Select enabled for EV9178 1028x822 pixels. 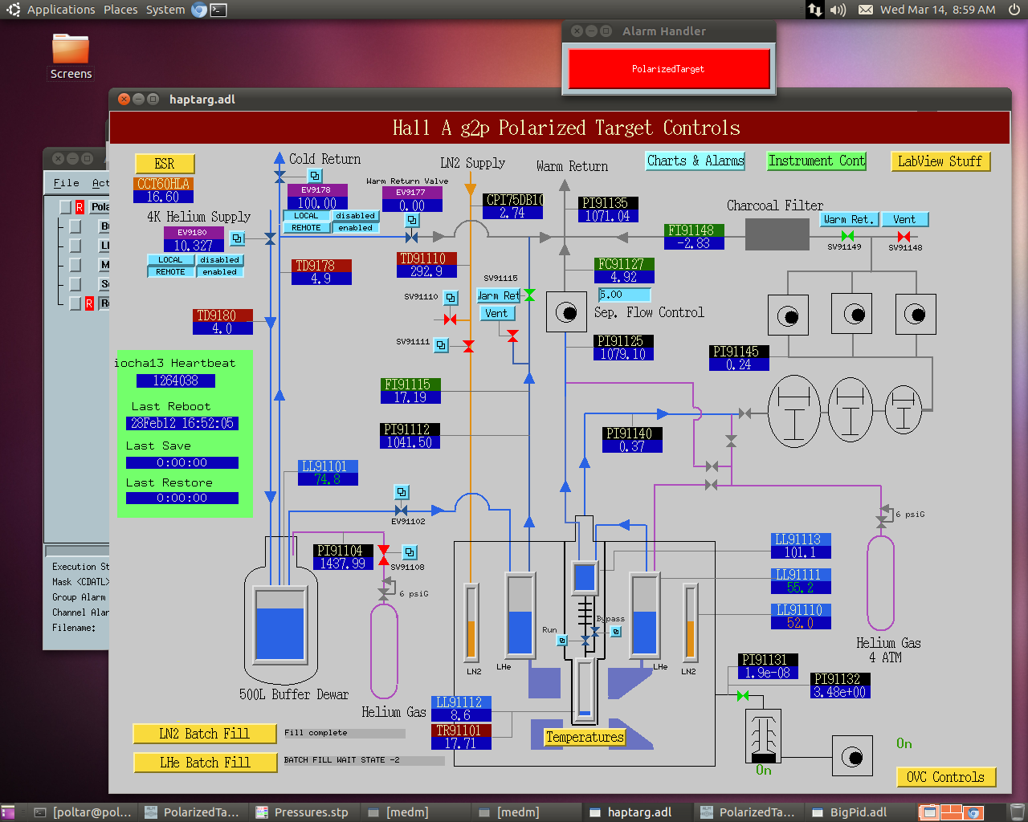(x=356, y=228)
